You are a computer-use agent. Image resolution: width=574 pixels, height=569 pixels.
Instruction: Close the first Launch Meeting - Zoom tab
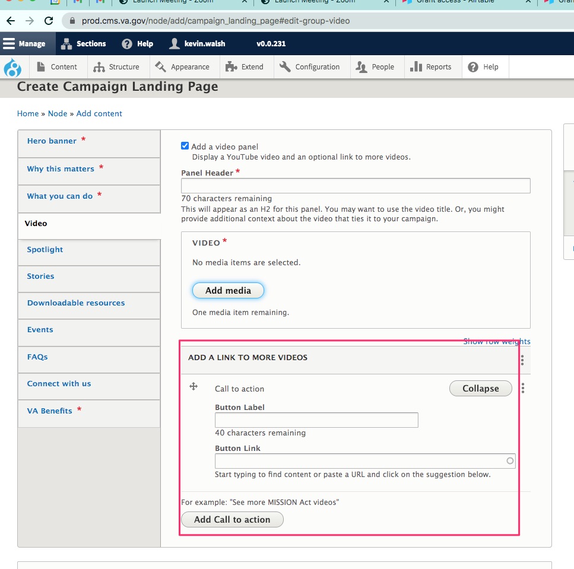pyautogui.click(x=245, y=2)
